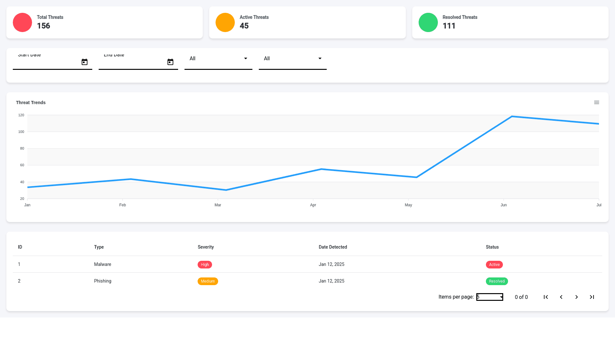
Task: Open the Threat Trends chart hamburger menu
Action: coord(596,103)
